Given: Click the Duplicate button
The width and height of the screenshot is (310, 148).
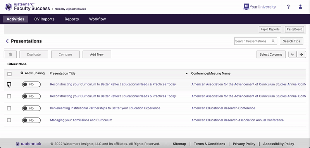Looking at the screenshot, I should 34,54.
